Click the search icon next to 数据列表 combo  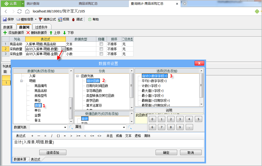pos(71,127)
